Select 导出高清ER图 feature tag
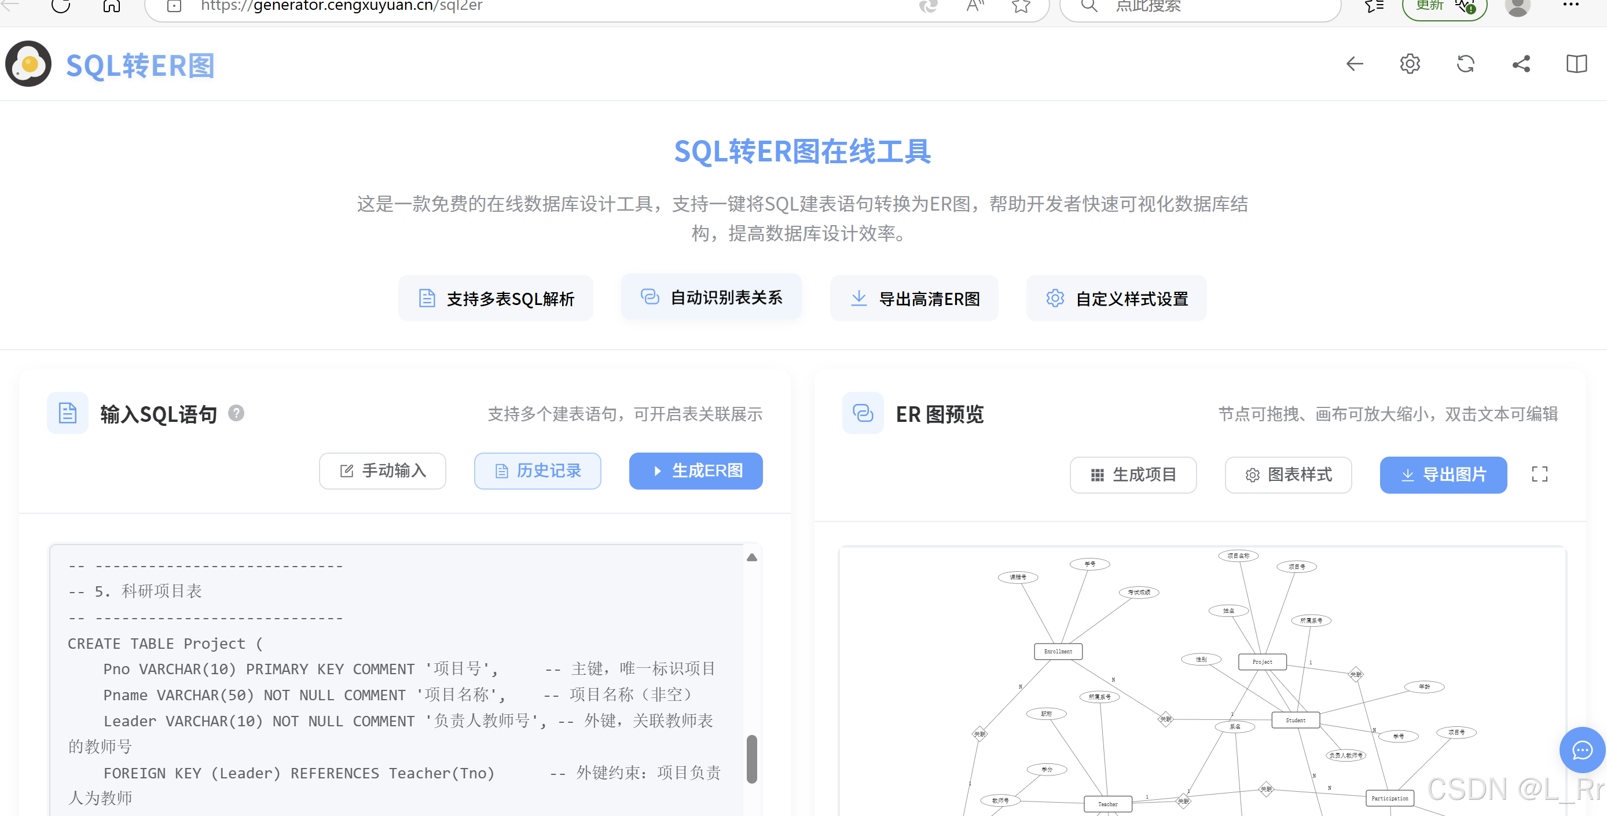This screenshot has height=816, width=1607. coord(914,299)
